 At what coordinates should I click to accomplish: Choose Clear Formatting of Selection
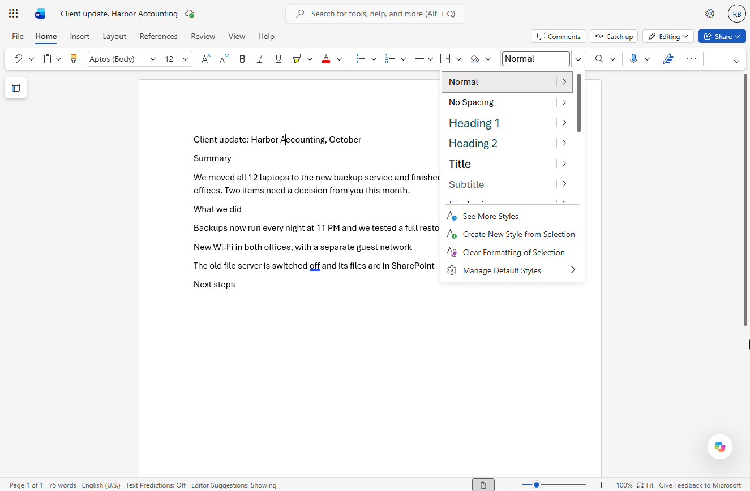pyautogui.click(x=512, y=252)
